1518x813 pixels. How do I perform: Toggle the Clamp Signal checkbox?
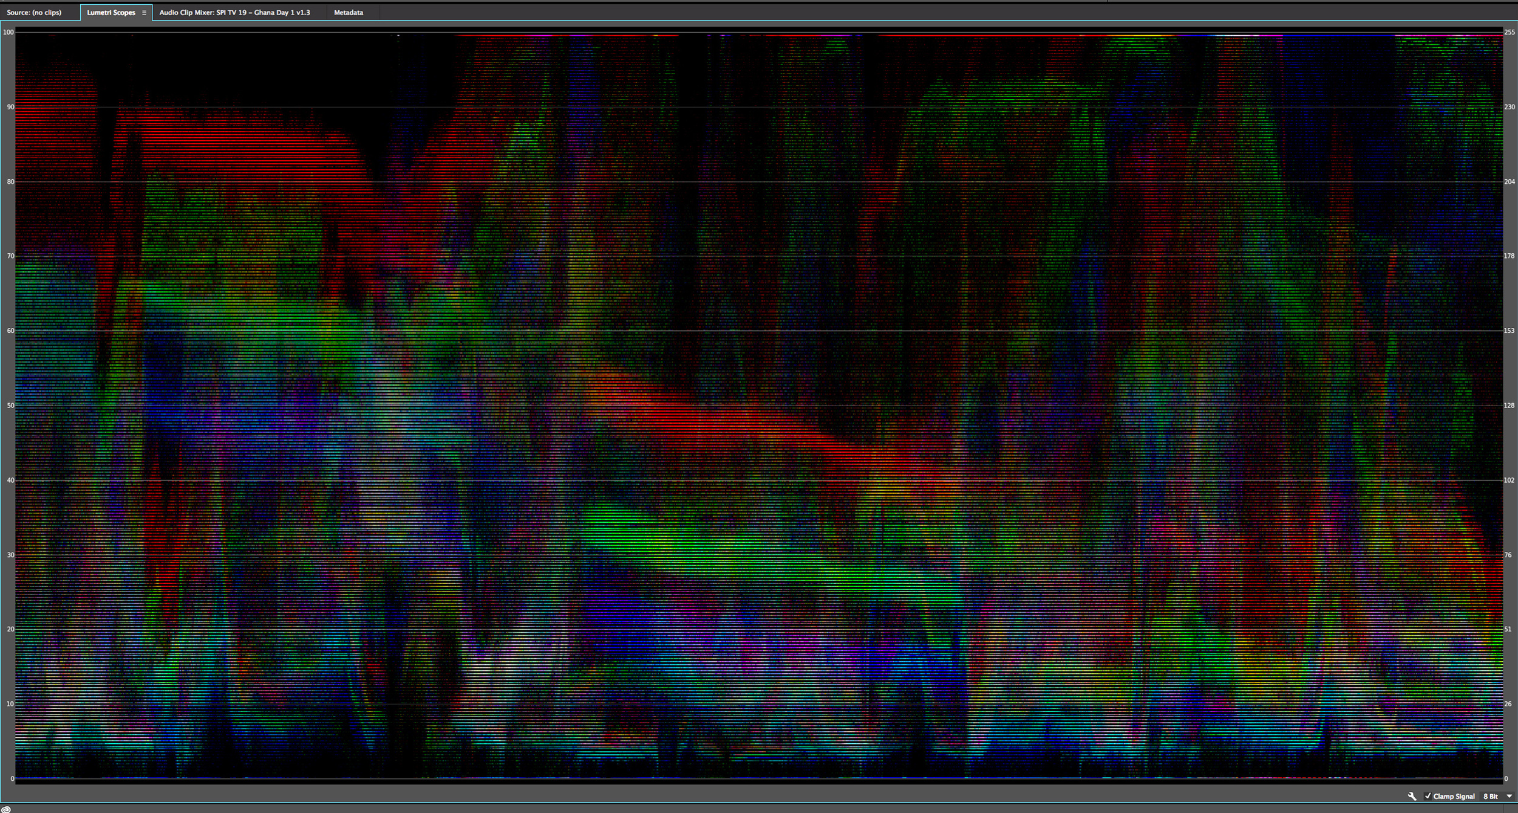click(x=1428, y=796)
